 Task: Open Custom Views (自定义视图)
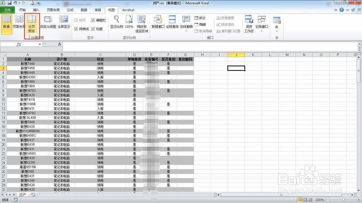point(48,22)
